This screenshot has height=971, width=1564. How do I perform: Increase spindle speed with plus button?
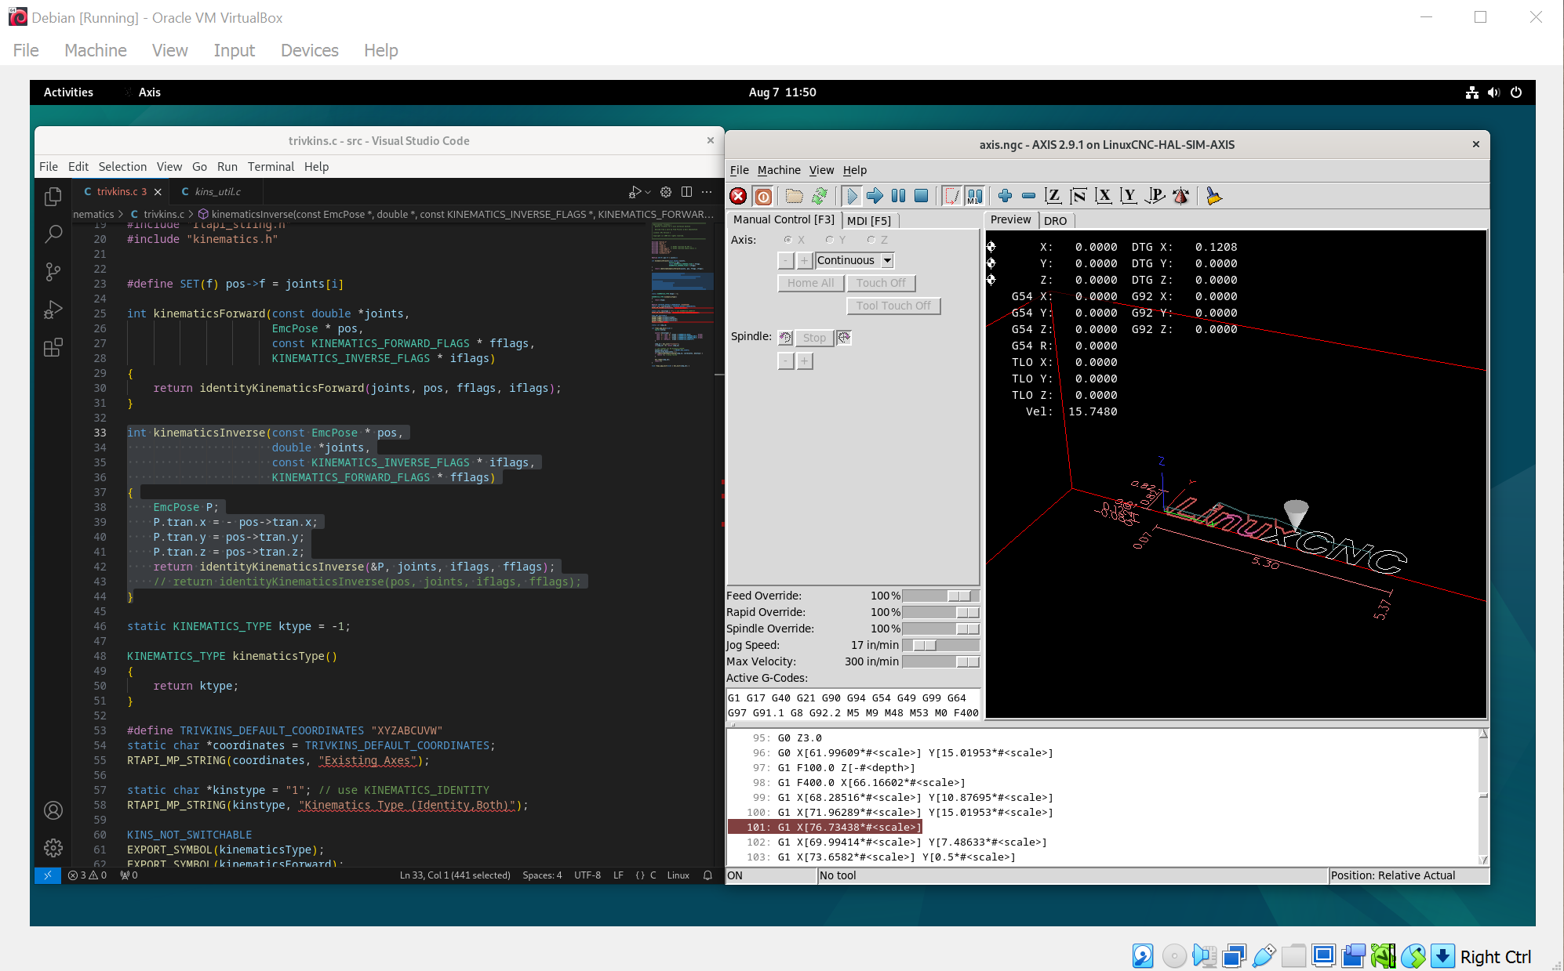click(805, 361)
